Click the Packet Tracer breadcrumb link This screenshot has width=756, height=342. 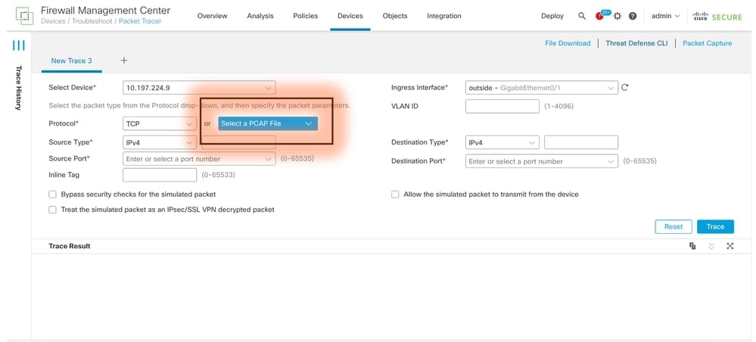coord(140,21)
